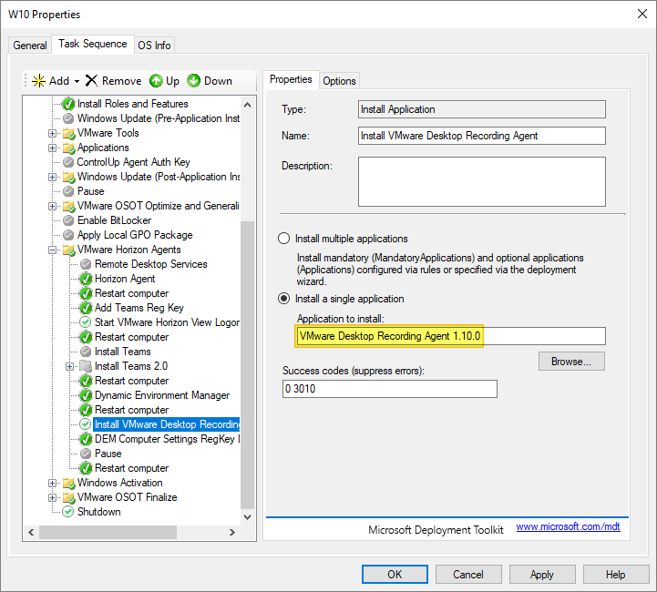Image resolution: width=657 pixels, height=592 pixels.
Task: Click the Remove X icon
Action: click(x=91, y=81)
